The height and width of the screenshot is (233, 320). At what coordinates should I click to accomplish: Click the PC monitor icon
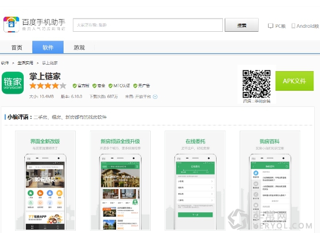[270, 26]
